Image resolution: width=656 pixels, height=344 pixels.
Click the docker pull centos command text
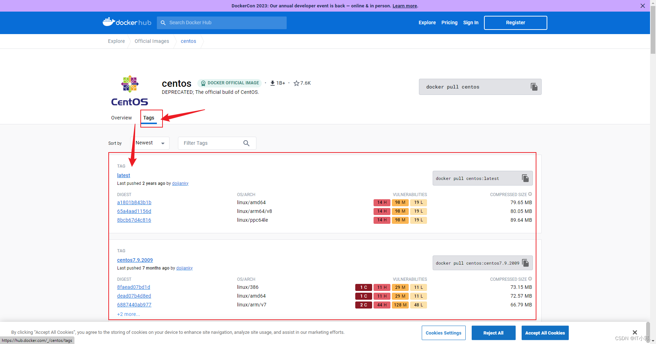[453, 87]
